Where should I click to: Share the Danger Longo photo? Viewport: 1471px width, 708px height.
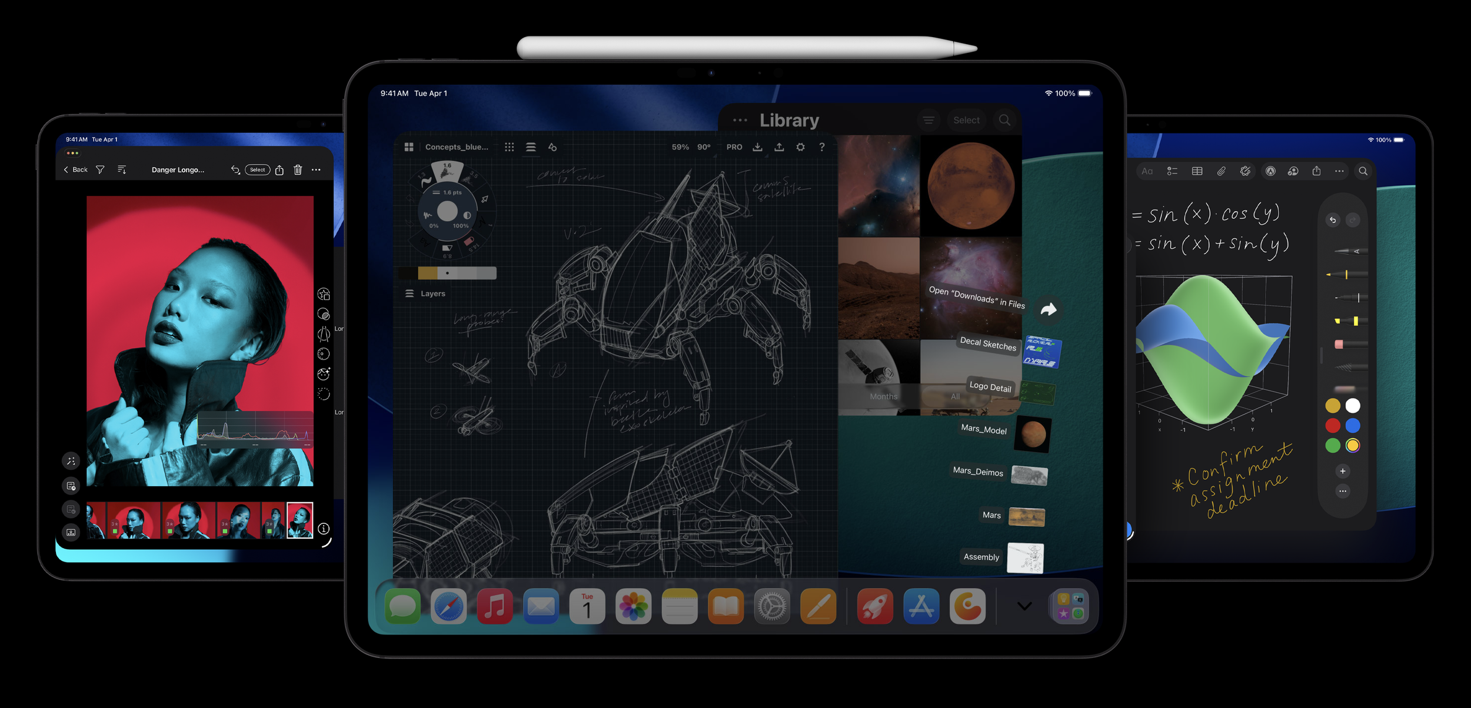(x=279, y=170)
